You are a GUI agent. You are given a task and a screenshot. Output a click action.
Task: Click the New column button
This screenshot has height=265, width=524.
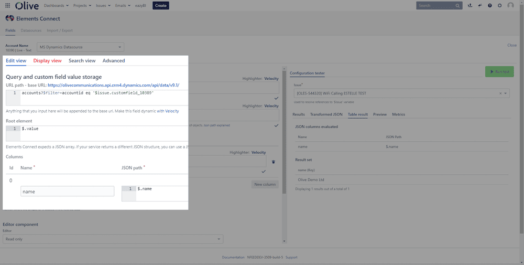pyautogui.click(x=265, y=185)
